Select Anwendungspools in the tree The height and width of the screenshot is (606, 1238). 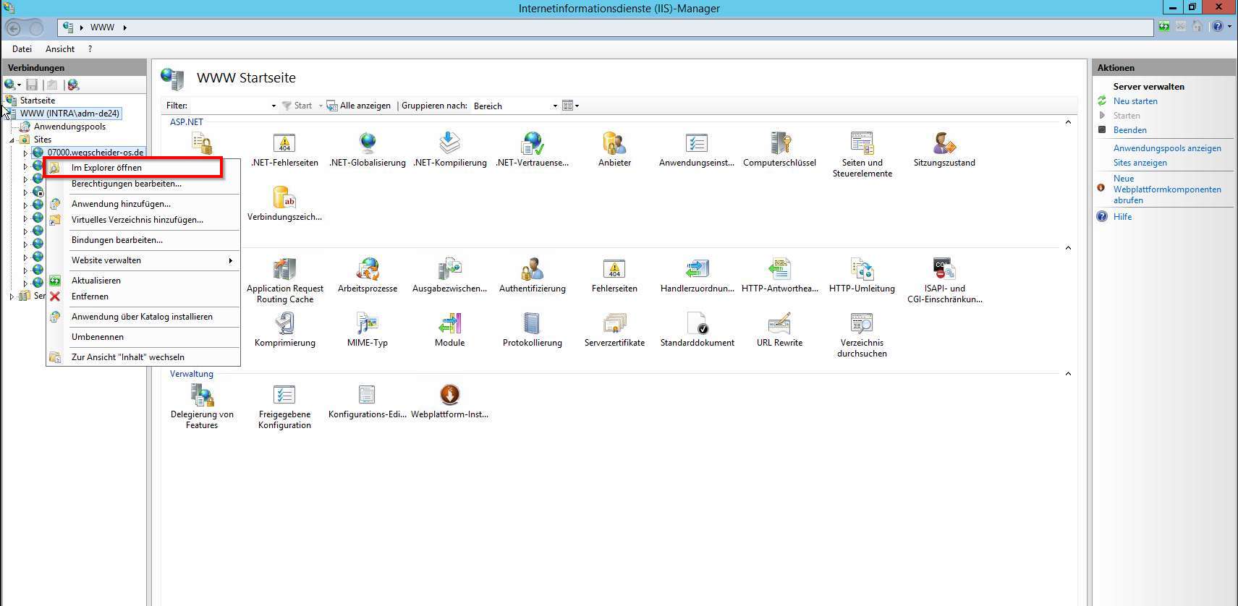click(69, 127)
